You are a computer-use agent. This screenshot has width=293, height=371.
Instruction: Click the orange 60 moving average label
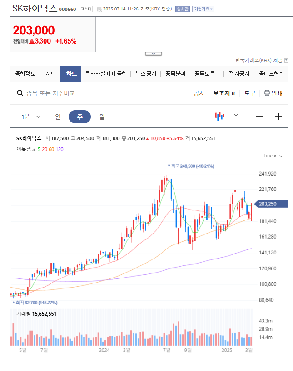point(51,149)
